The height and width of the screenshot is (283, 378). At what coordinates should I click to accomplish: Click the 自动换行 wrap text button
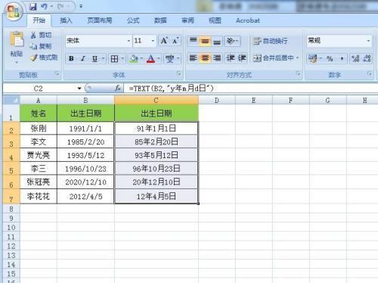coord(271,41)
